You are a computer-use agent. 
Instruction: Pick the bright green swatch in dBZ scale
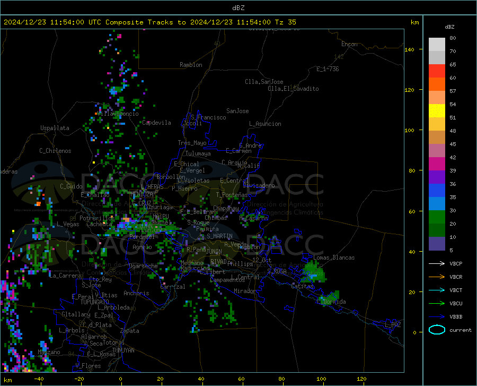[x=437, y=217]
